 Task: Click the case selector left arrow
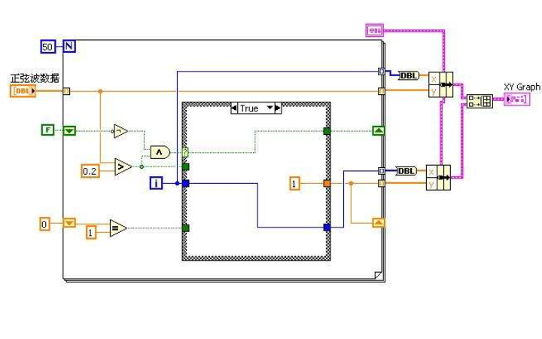tap(234, 108)
